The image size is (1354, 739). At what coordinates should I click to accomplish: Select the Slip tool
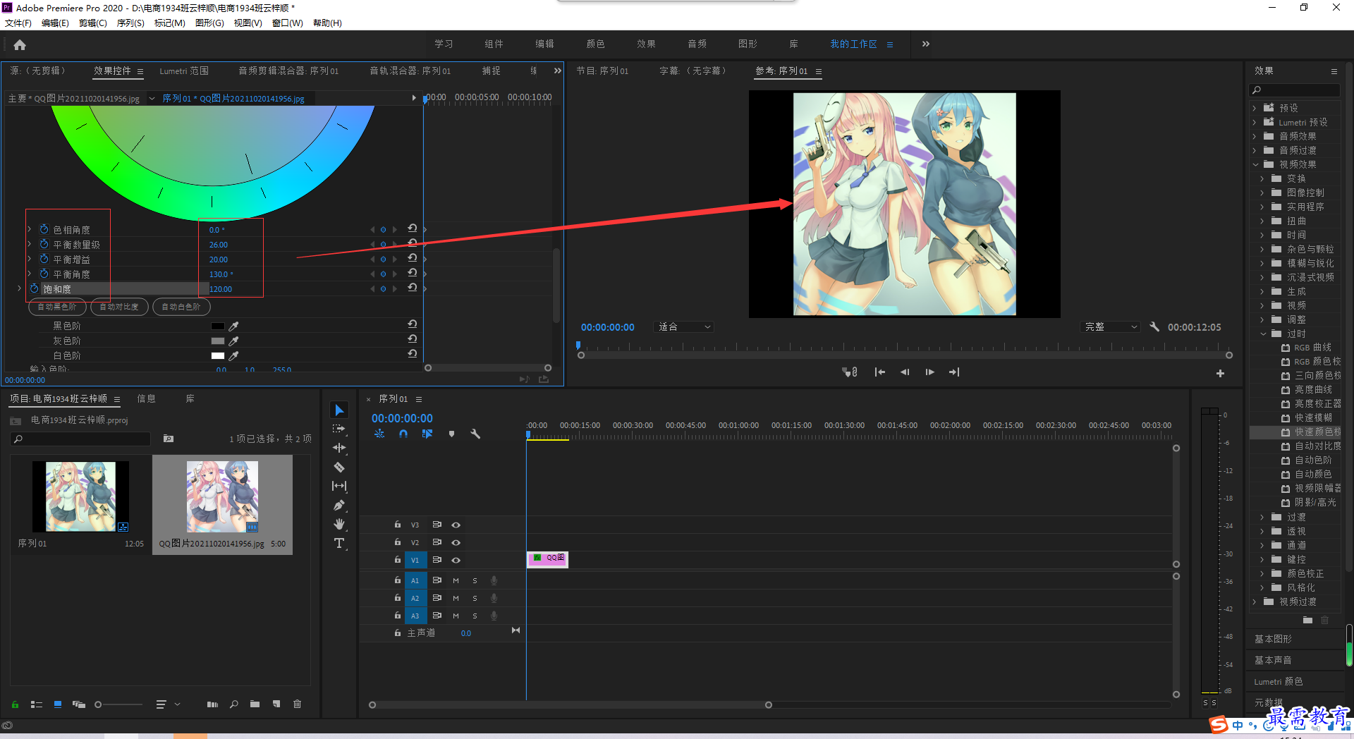point(339,486)
